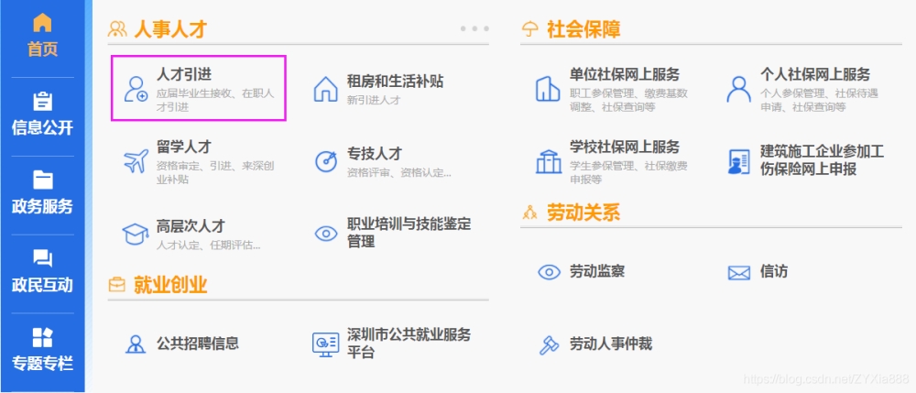The image size is (916, 393).
Task: Click the graduation cap icon for 高层次人才
Action: (136, 234)
